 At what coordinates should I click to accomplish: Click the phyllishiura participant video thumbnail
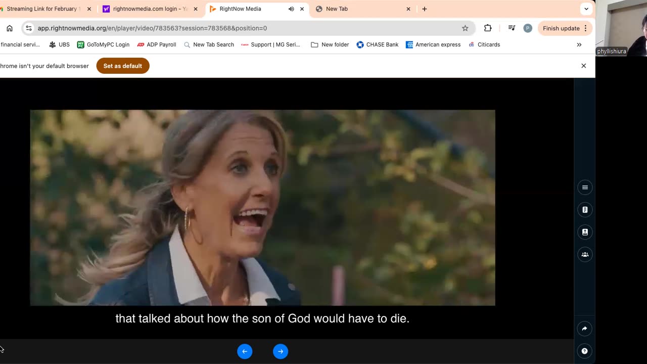click(x=621, y=28)
